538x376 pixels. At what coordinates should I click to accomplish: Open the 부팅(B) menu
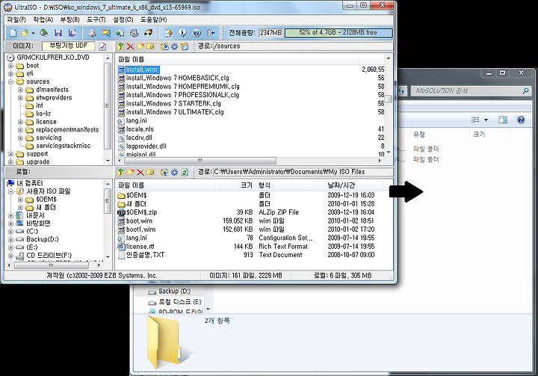tap(69, 19)
